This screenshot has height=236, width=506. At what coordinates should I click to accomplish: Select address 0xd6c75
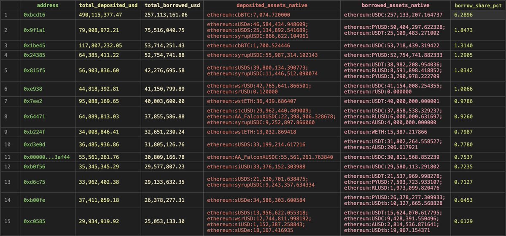(x=35, y=182)
